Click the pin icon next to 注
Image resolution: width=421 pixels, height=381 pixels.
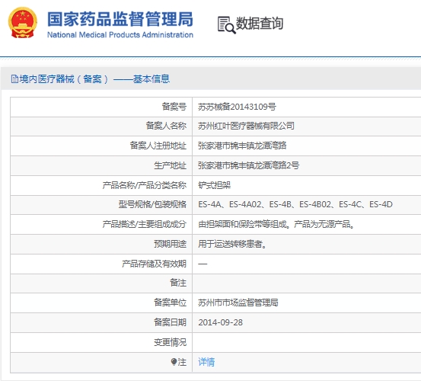click(x=174, y=362)
